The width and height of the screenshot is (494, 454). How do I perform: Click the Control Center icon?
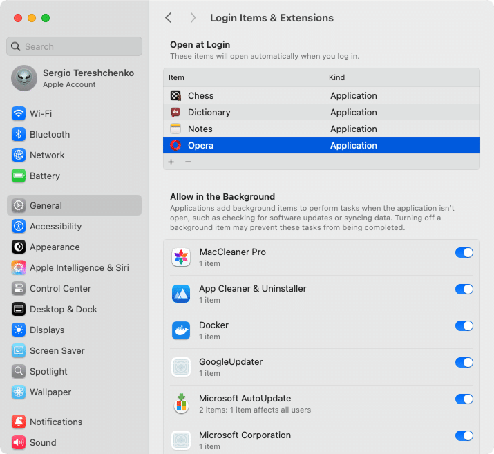(19, 289)
